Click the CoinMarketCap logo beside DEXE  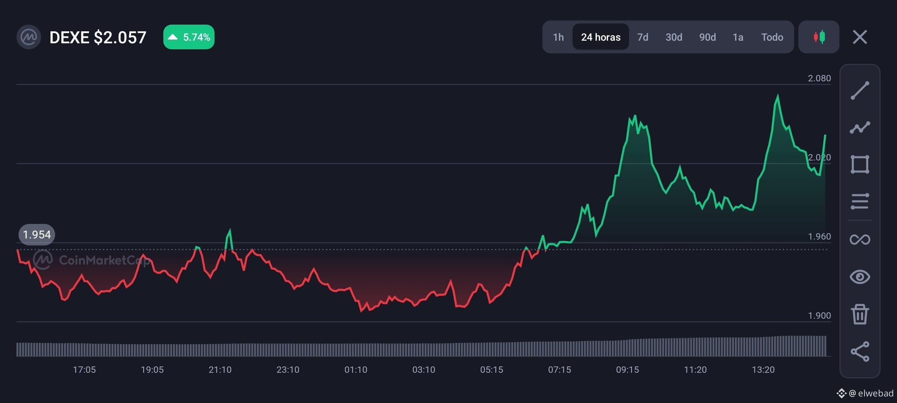28,37
